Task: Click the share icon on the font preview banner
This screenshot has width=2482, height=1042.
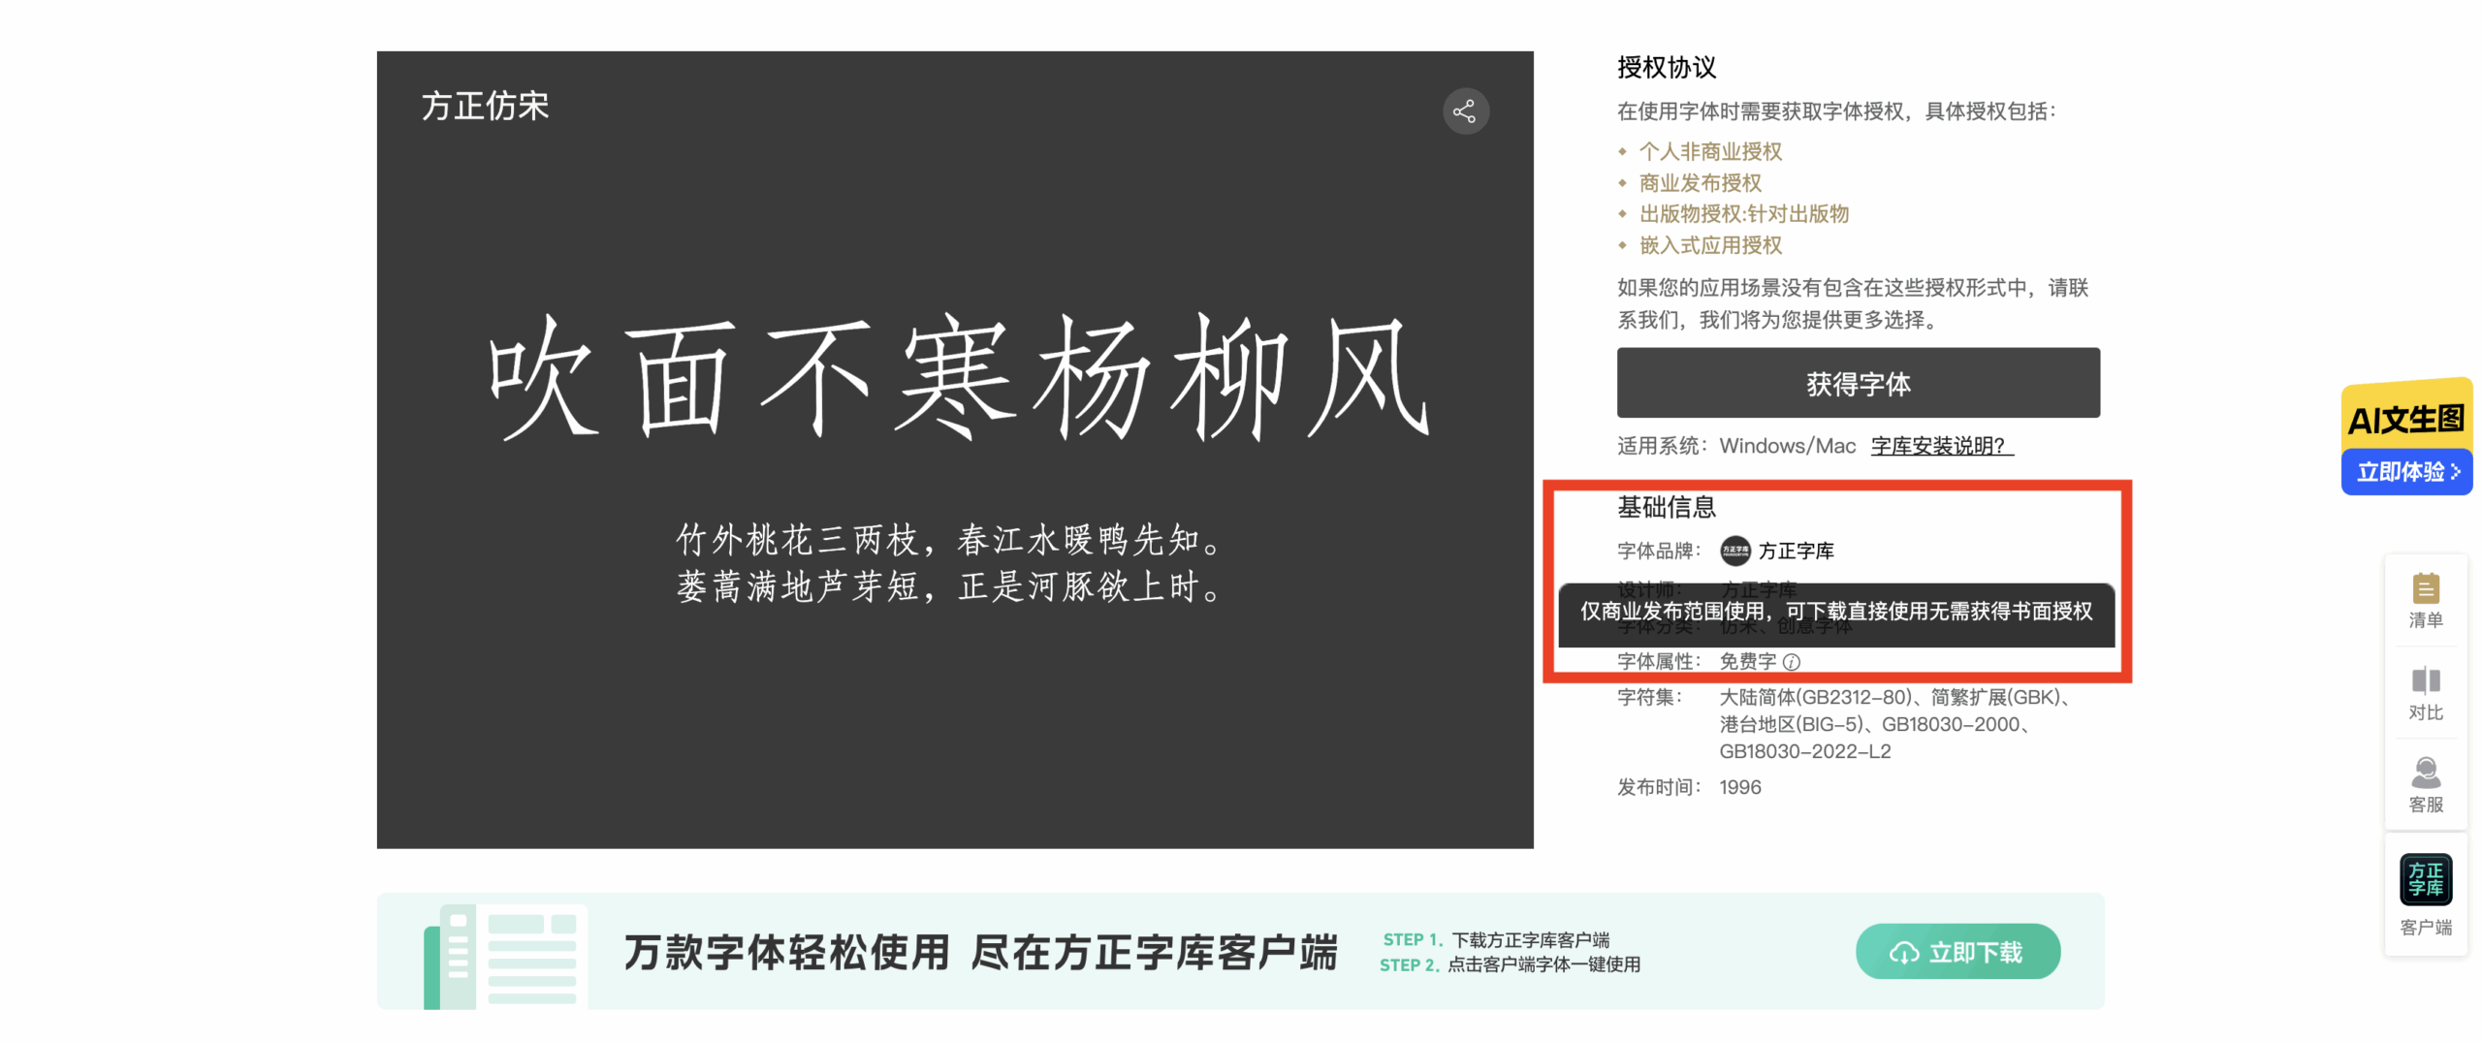Action: pyautogui.click(x=1466, y=111)
